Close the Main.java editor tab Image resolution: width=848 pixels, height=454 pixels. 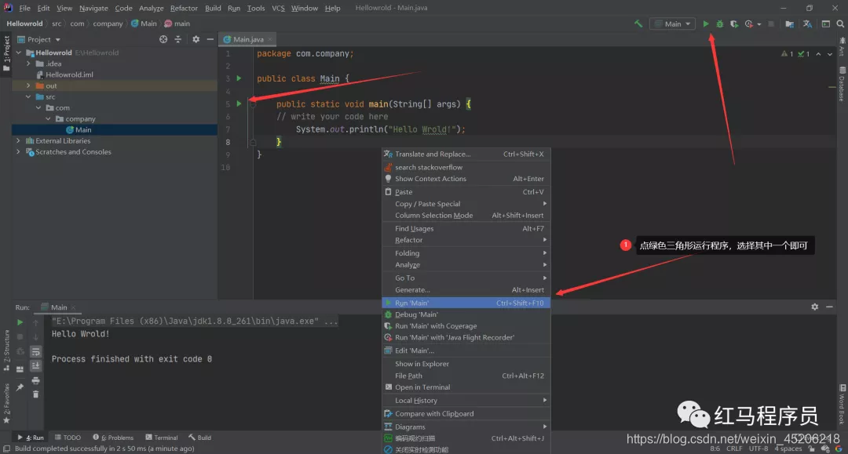click(x=270, y=39)
